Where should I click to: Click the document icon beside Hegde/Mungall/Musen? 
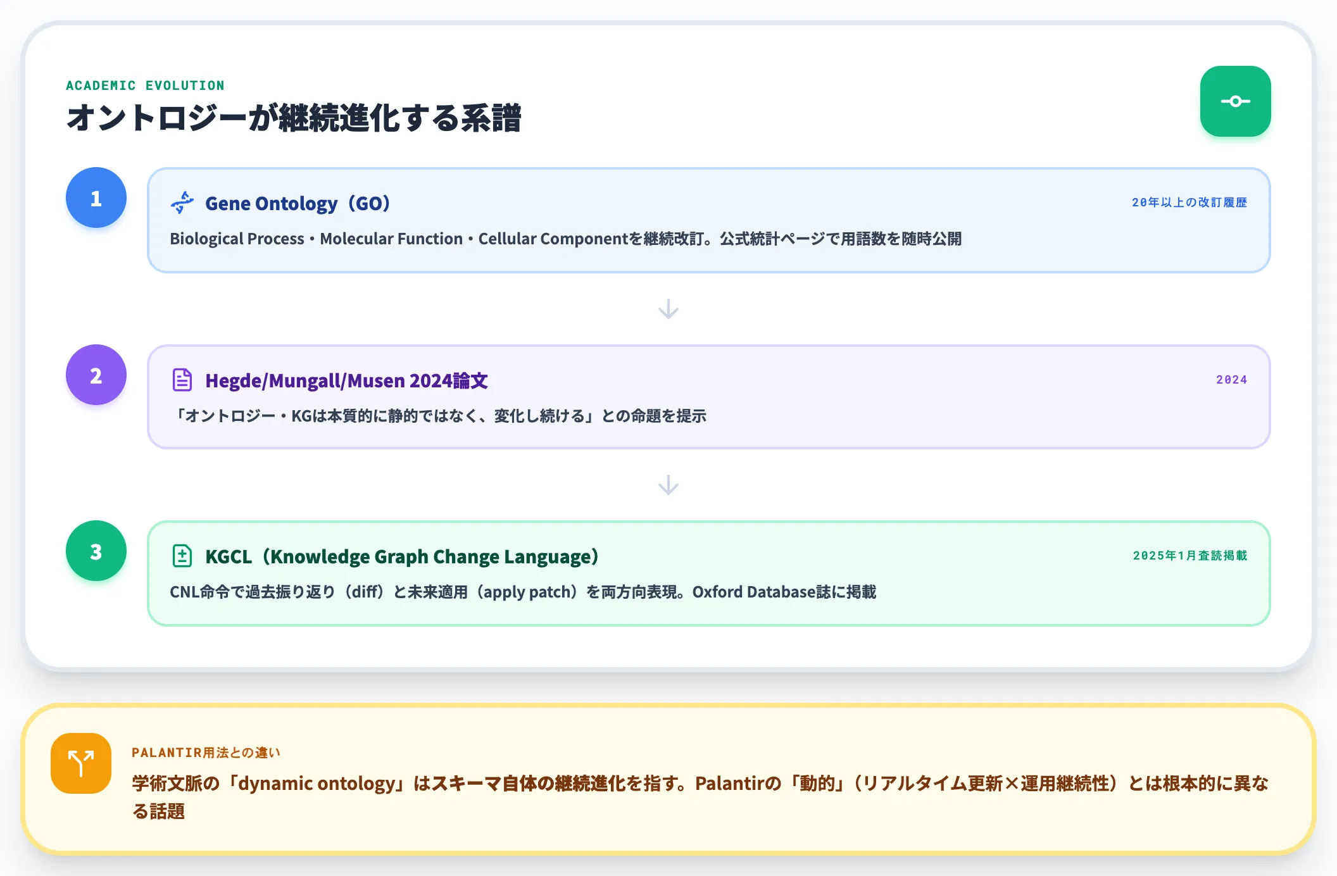[x=182, y=380]
